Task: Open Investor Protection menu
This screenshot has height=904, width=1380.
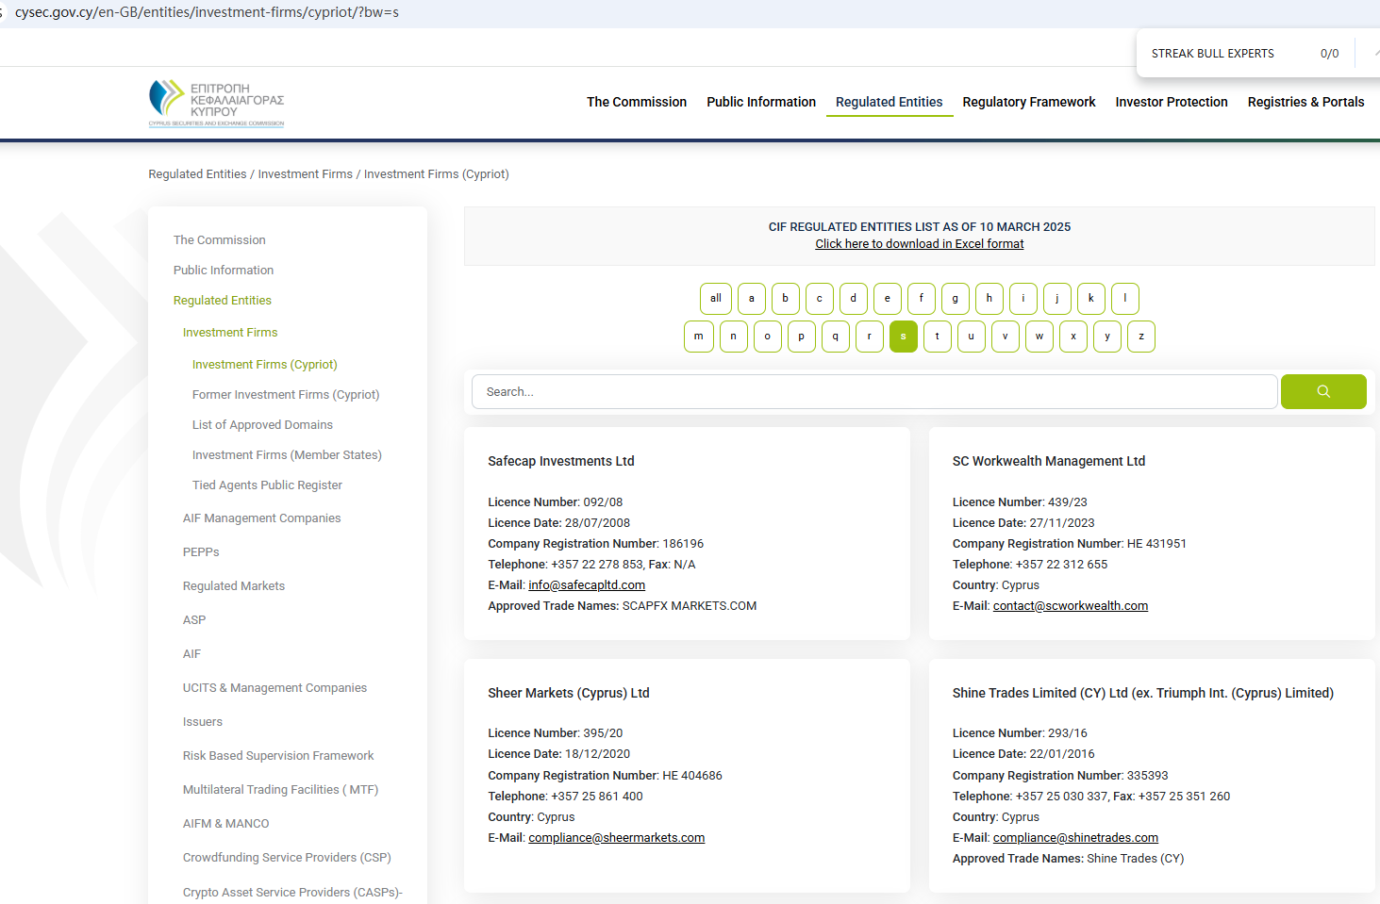Action: pyautogui.click(x=1171, y=102)
